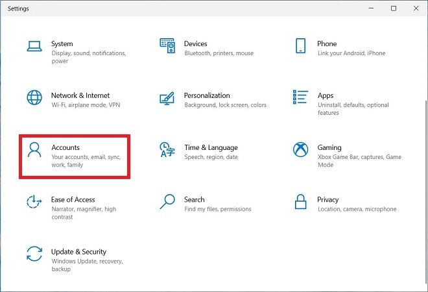Select Time & Language heading
Image resolution: width=428 pixels, height=292 pixels.
211,147
